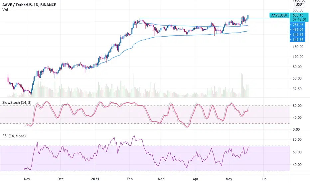This screenshot has height=183, width=310.
Task: Click the 32.50 price axis tick
Action: pos(297,89)
